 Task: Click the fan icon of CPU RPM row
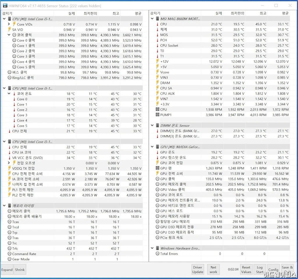[157, 109]
